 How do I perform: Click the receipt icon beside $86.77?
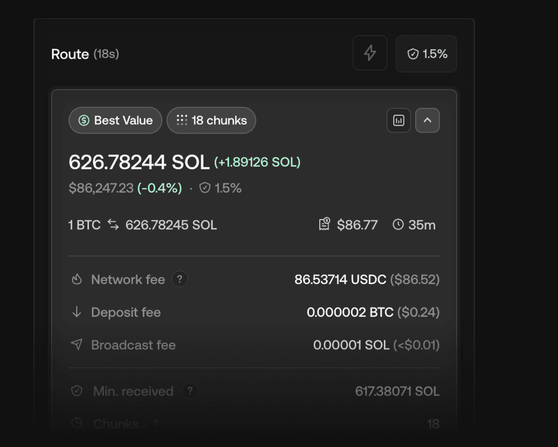click(x=324, y=224)
